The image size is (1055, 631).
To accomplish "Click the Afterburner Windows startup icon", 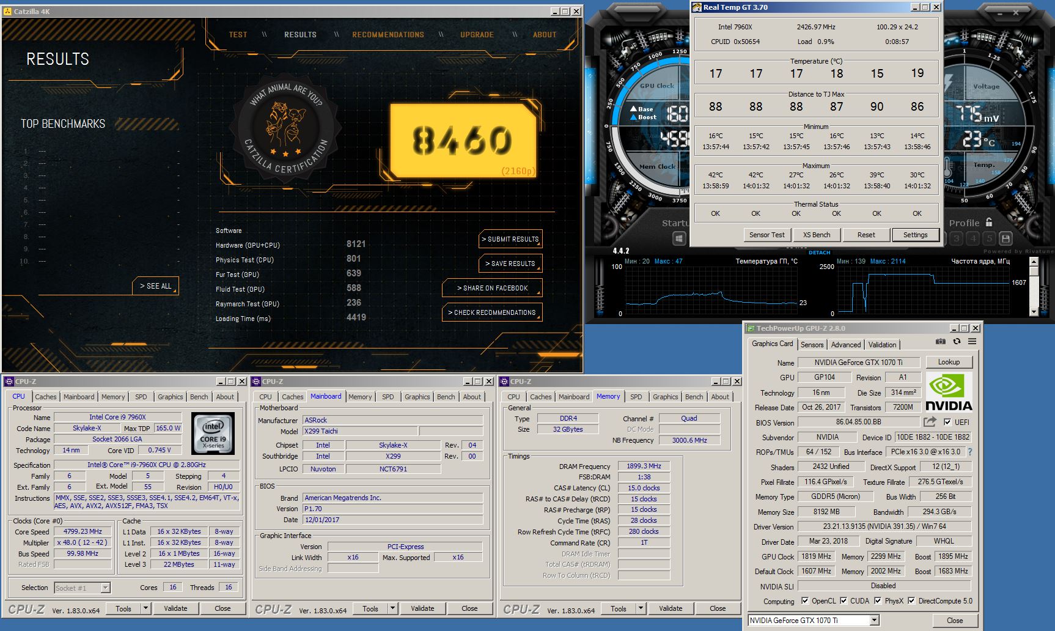I will tap(679, 238).
